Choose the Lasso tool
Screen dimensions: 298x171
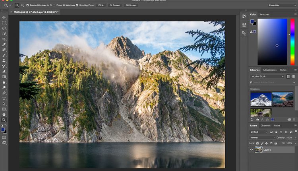(4, 28)
